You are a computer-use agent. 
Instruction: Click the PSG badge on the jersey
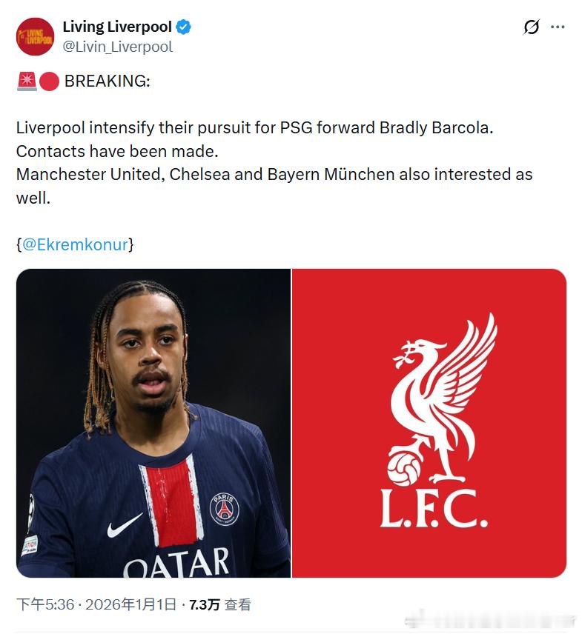pyautogui.click(x=224, y=508)
